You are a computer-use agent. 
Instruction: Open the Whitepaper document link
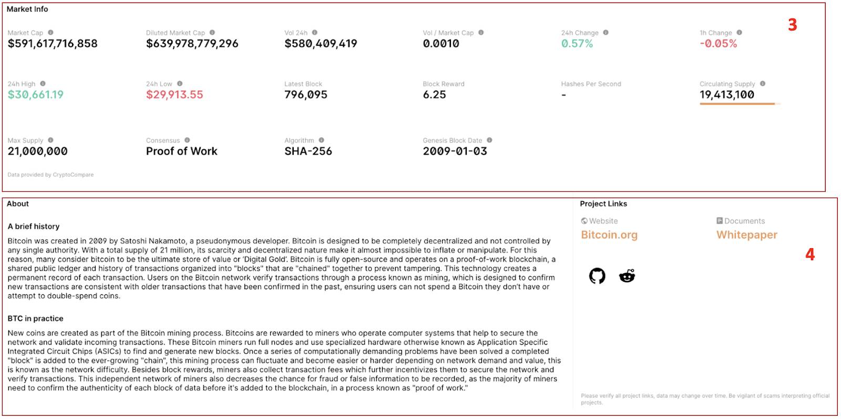[747, 235]
